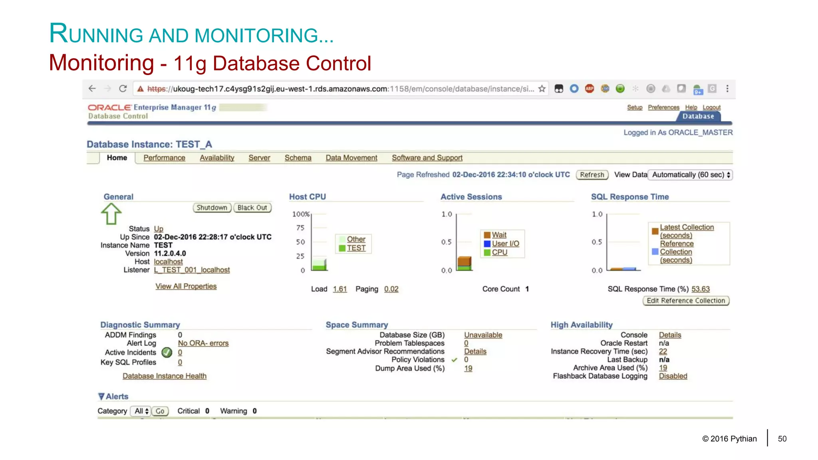Click the Problem Tablespaces 0 link

pos(466,343)
